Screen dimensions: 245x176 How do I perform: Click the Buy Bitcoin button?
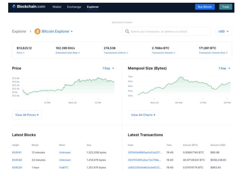pos(205,7)
